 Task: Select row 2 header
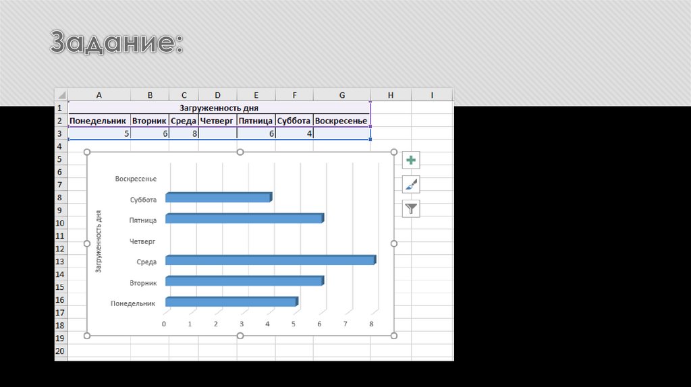(x=61, y=121)
